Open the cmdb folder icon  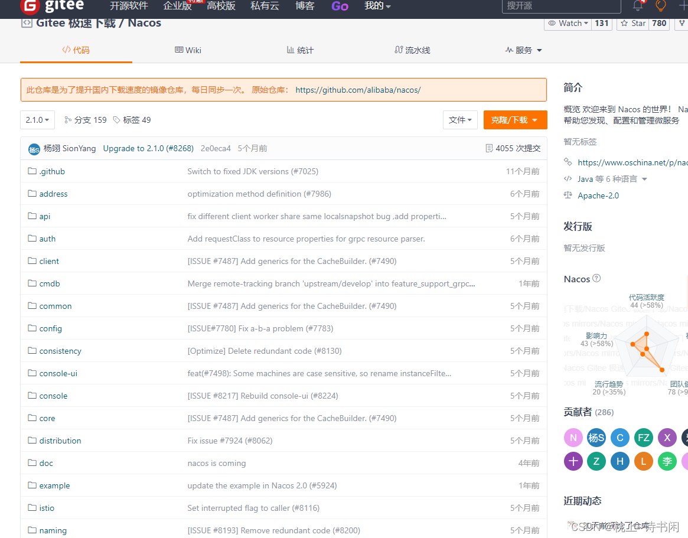32,283
